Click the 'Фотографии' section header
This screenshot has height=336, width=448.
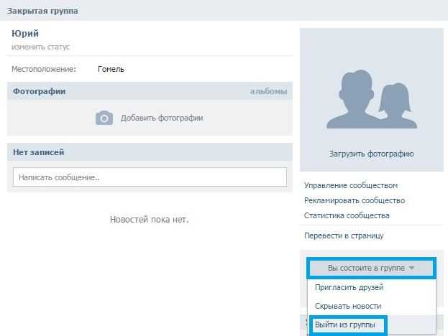[39, 91]
